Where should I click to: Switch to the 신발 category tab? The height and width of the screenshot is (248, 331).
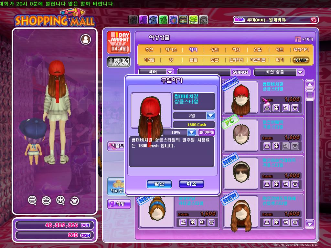[x=258, y=50]
